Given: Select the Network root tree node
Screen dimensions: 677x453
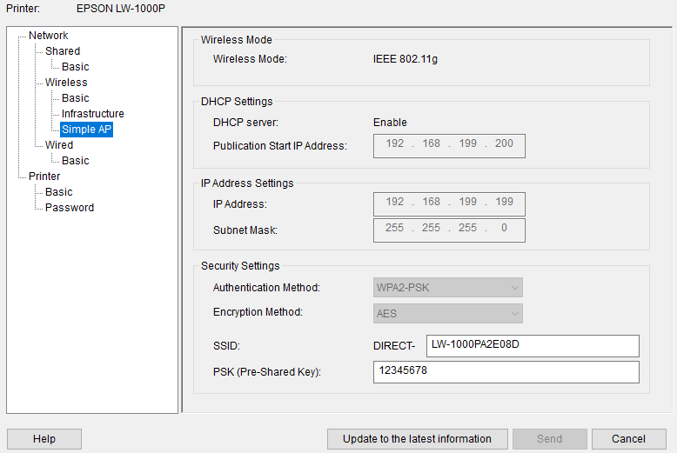Looking at the screenshot, I should tap(49, 36).
